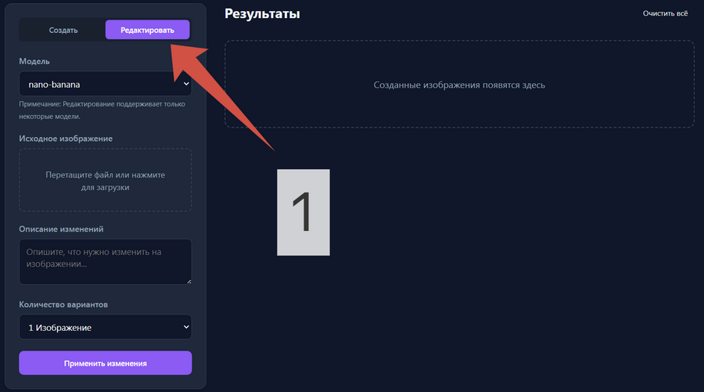Screen dimensions: 704x392
Task: Click the text area resize handle
Action: [188, 280]
